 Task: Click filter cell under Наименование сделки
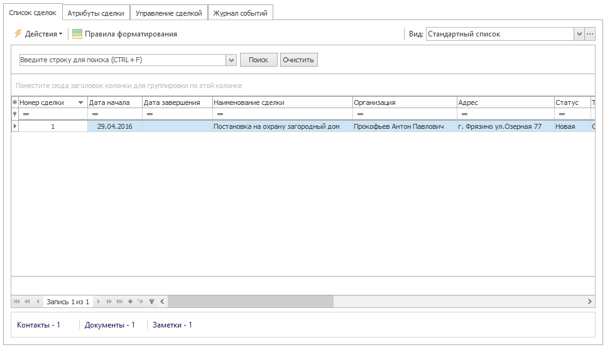[x=283, y=114]
